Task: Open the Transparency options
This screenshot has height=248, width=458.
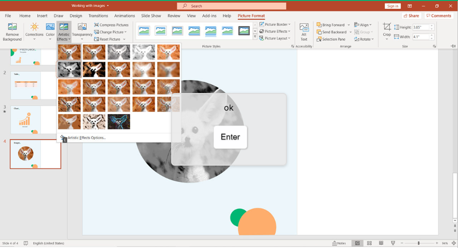Action: pos(82,32)
